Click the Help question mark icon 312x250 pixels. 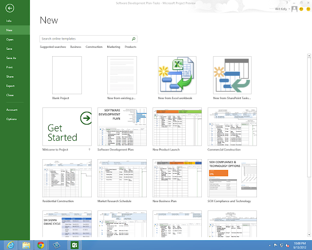point(287,3)
